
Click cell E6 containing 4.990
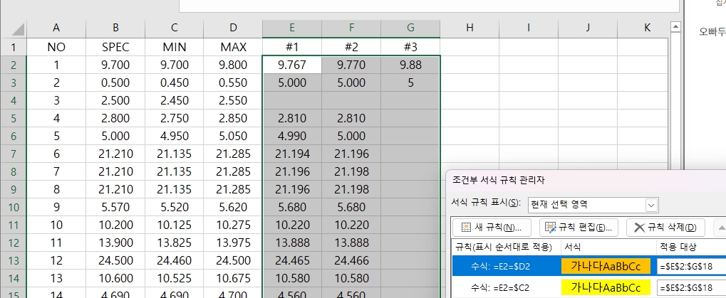[x=292, y=137]
